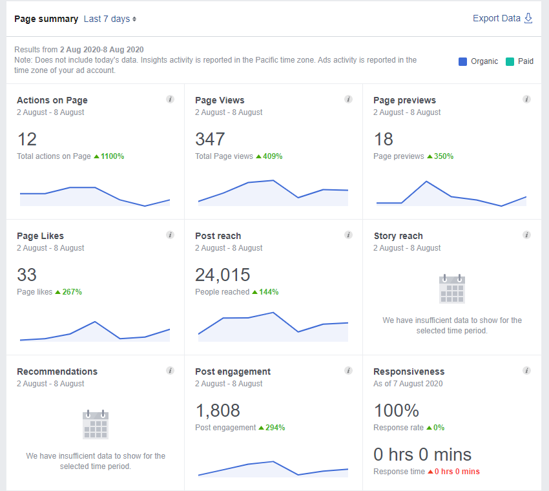Click info icon on Post engagement card
549x491 pixels.
[348, 371]
